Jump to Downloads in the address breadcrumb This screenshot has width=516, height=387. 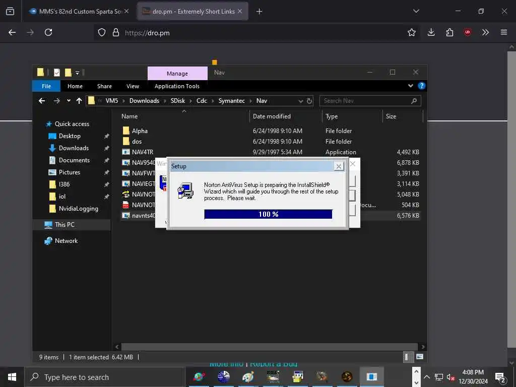(x=144, y=101)
